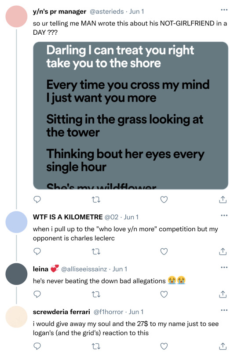Screen dimensions: 234x356
Task: Like the WTF IS A KILOMETRE tweet
Action: (164, 251)
